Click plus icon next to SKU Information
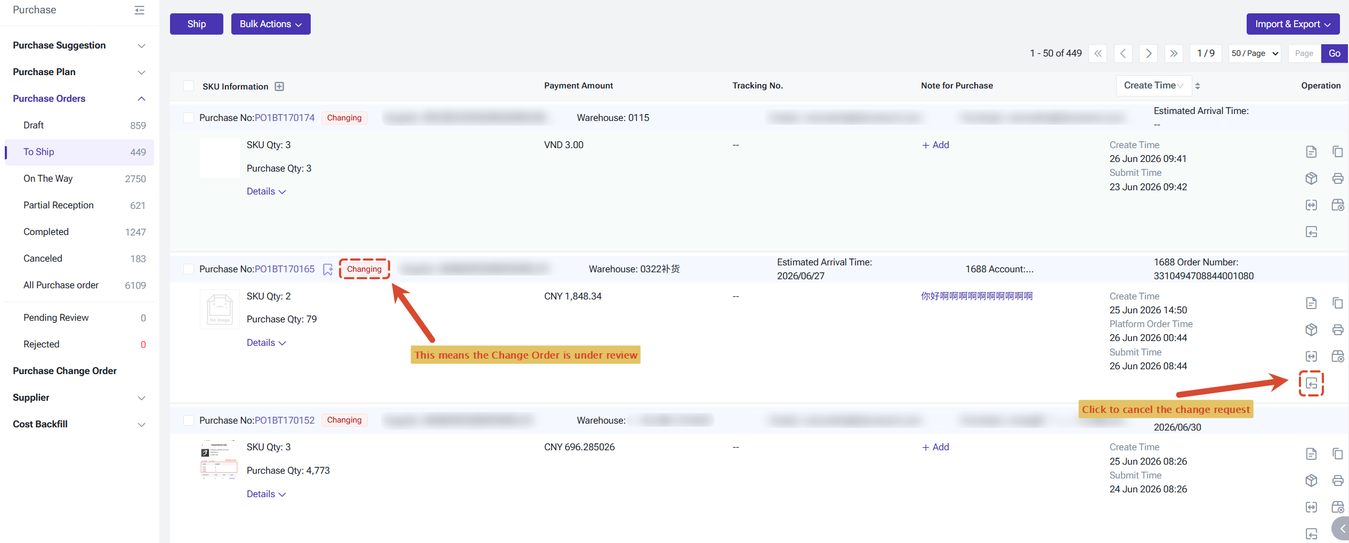The width and height of the screenshot is (1349, 543). click(279, 86)
